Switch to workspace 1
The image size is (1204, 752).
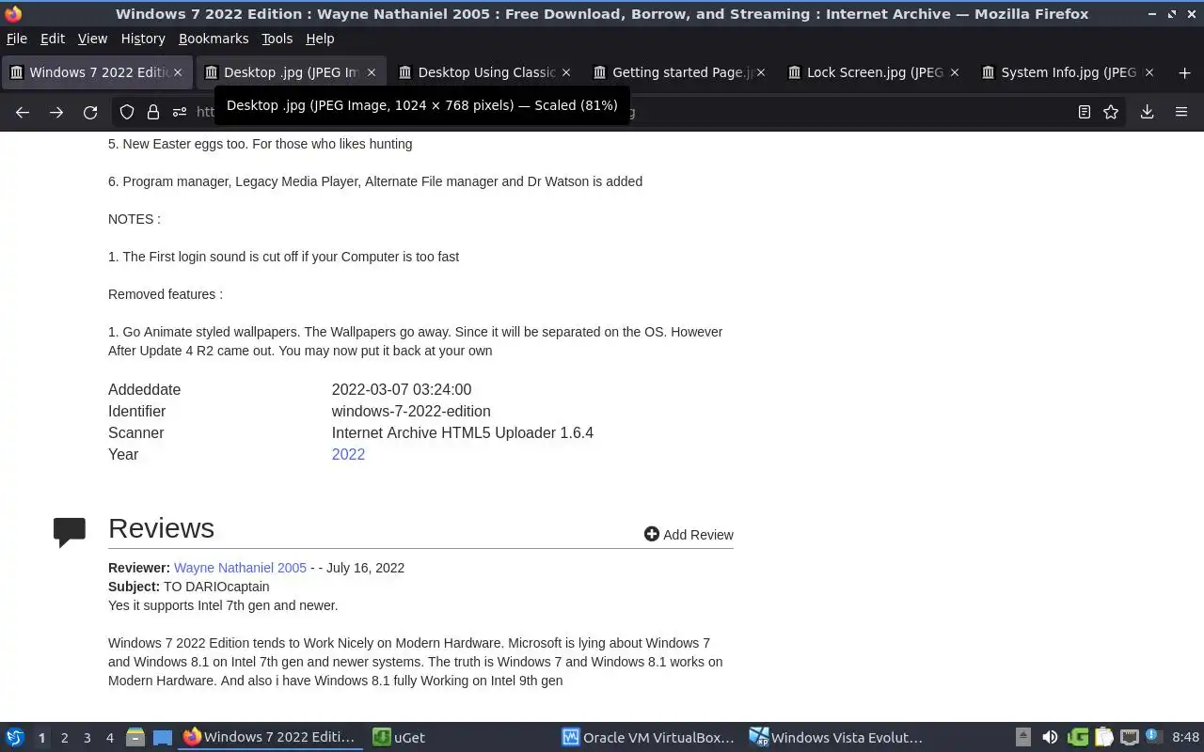pos(41,738)
